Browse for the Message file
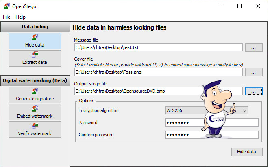268x167 pixels. coord(253,47)
